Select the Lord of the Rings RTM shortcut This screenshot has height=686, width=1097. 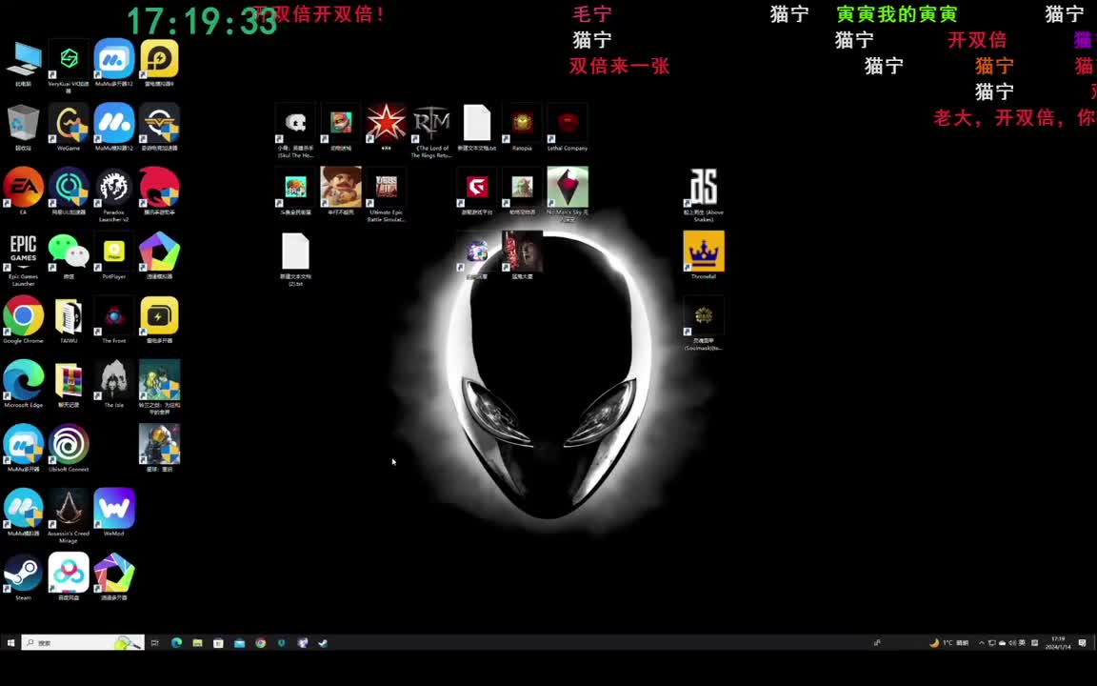click(431, 131)
